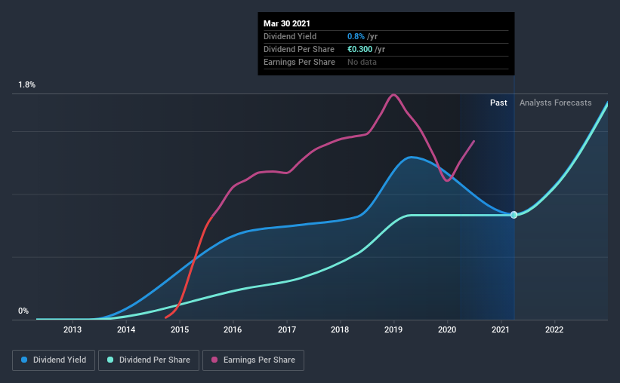Viewport: 620px width, 383px height.
Task: Toggle the Earnings Per Share legend button
Action: click(253, 360)
